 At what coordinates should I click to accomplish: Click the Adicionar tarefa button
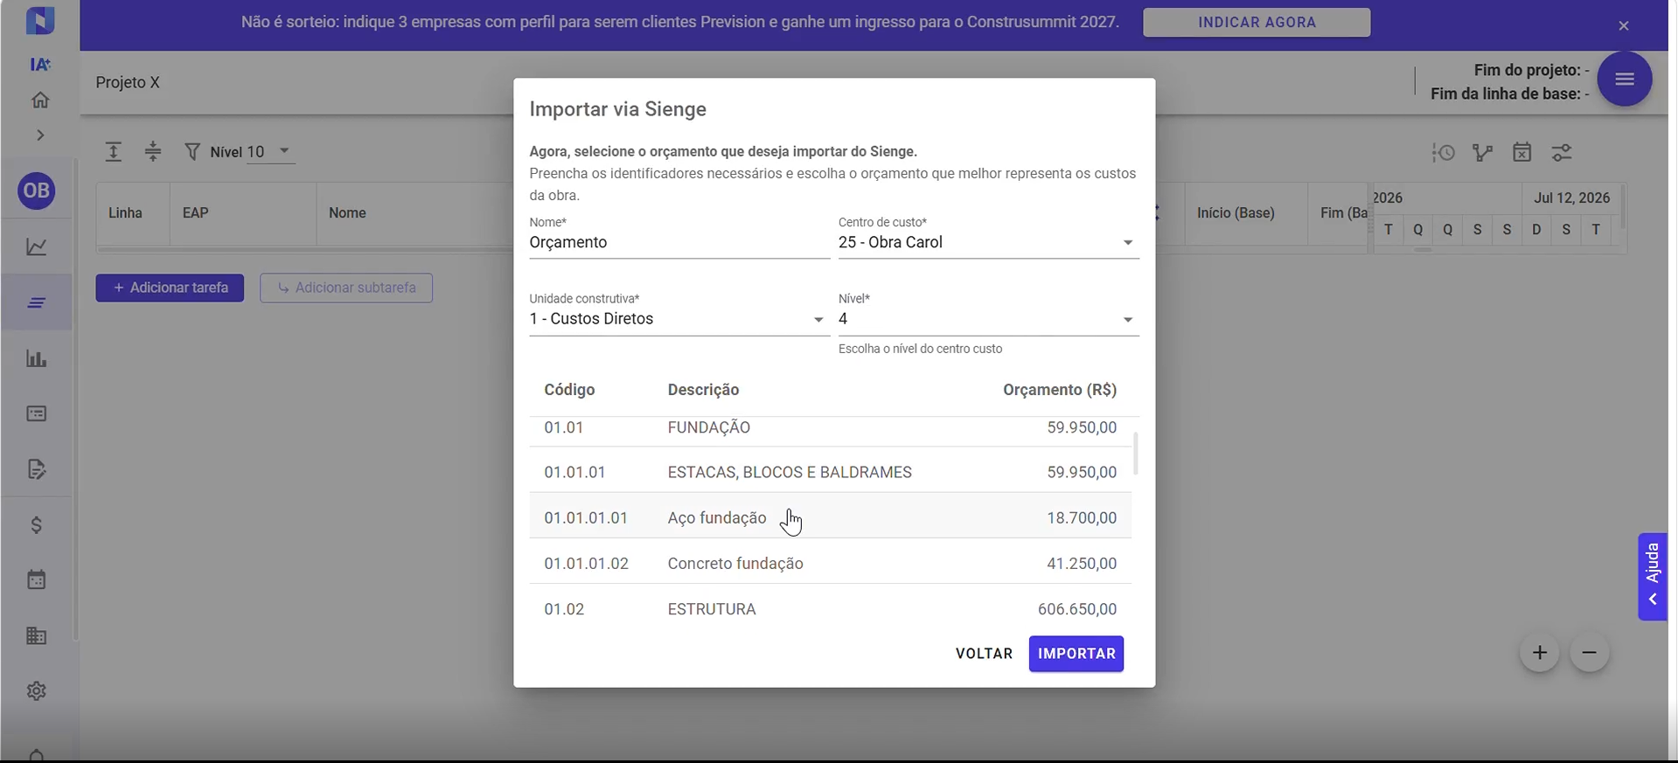coord(170,288)
